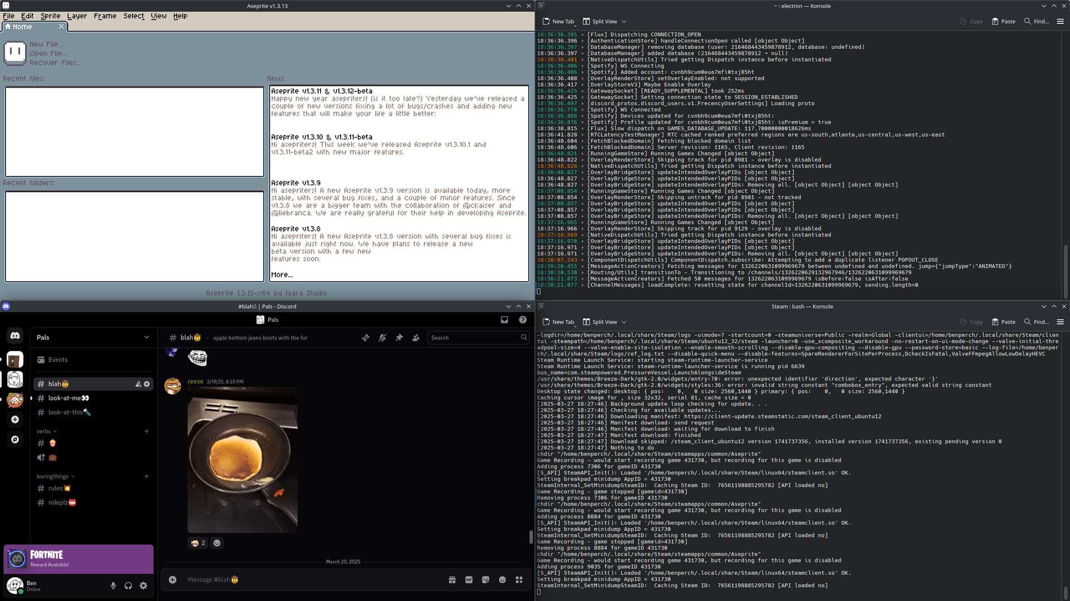
Task: Open the GIF picker in message bar
Action: pos(469,580)
